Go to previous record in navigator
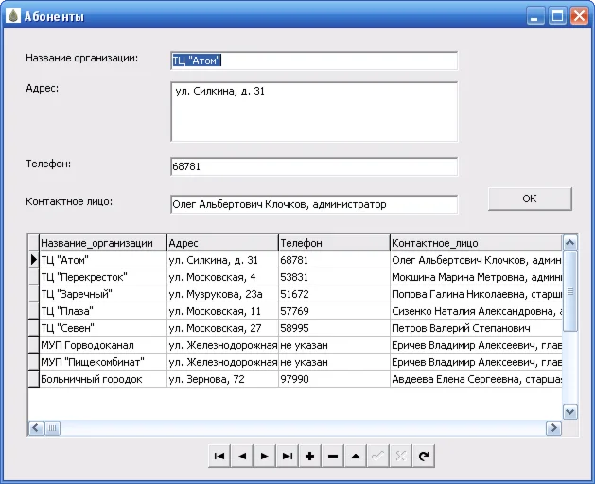This screenshot has width=595, height=484. (x=242, y=456)
